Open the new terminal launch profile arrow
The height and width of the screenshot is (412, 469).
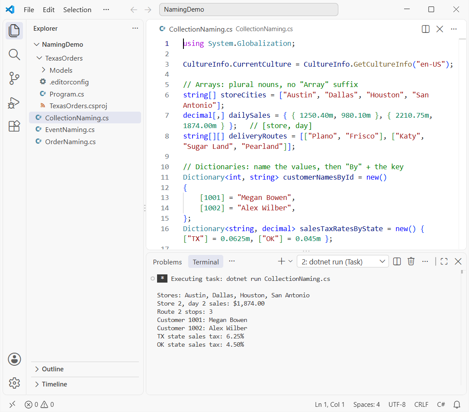pyautogui.click(x=290, y=261)
